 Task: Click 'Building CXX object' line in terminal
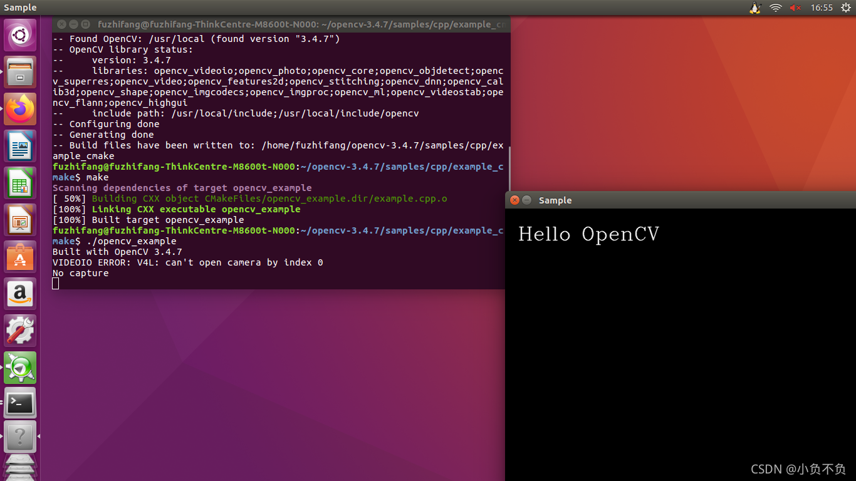[x=250, y=199]
